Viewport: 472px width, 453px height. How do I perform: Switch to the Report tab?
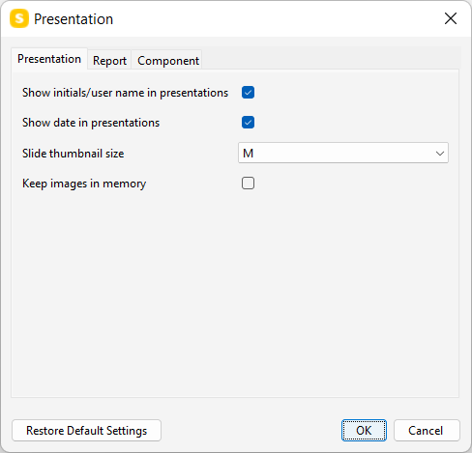click(109, 60)
